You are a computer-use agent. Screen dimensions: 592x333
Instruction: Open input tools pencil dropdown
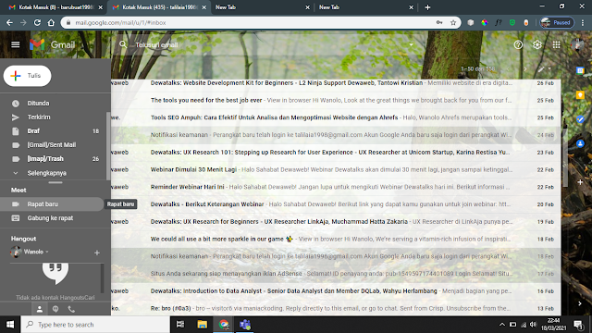coord(544,69)
